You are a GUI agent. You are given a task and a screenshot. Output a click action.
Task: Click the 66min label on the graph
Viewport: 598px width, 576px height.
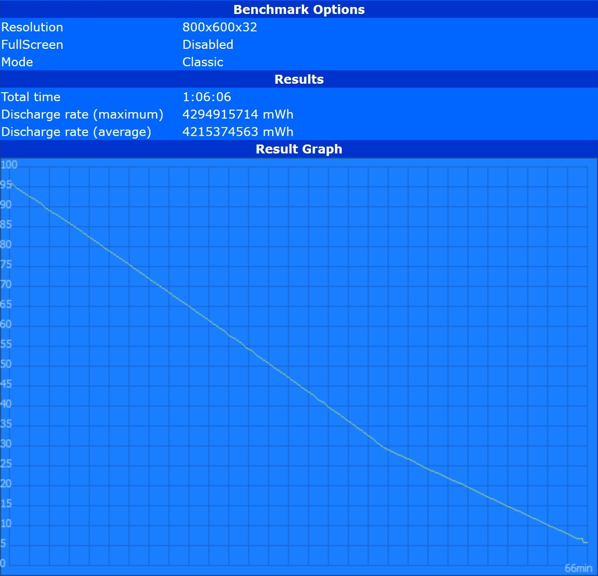click(x=579, y=568)
